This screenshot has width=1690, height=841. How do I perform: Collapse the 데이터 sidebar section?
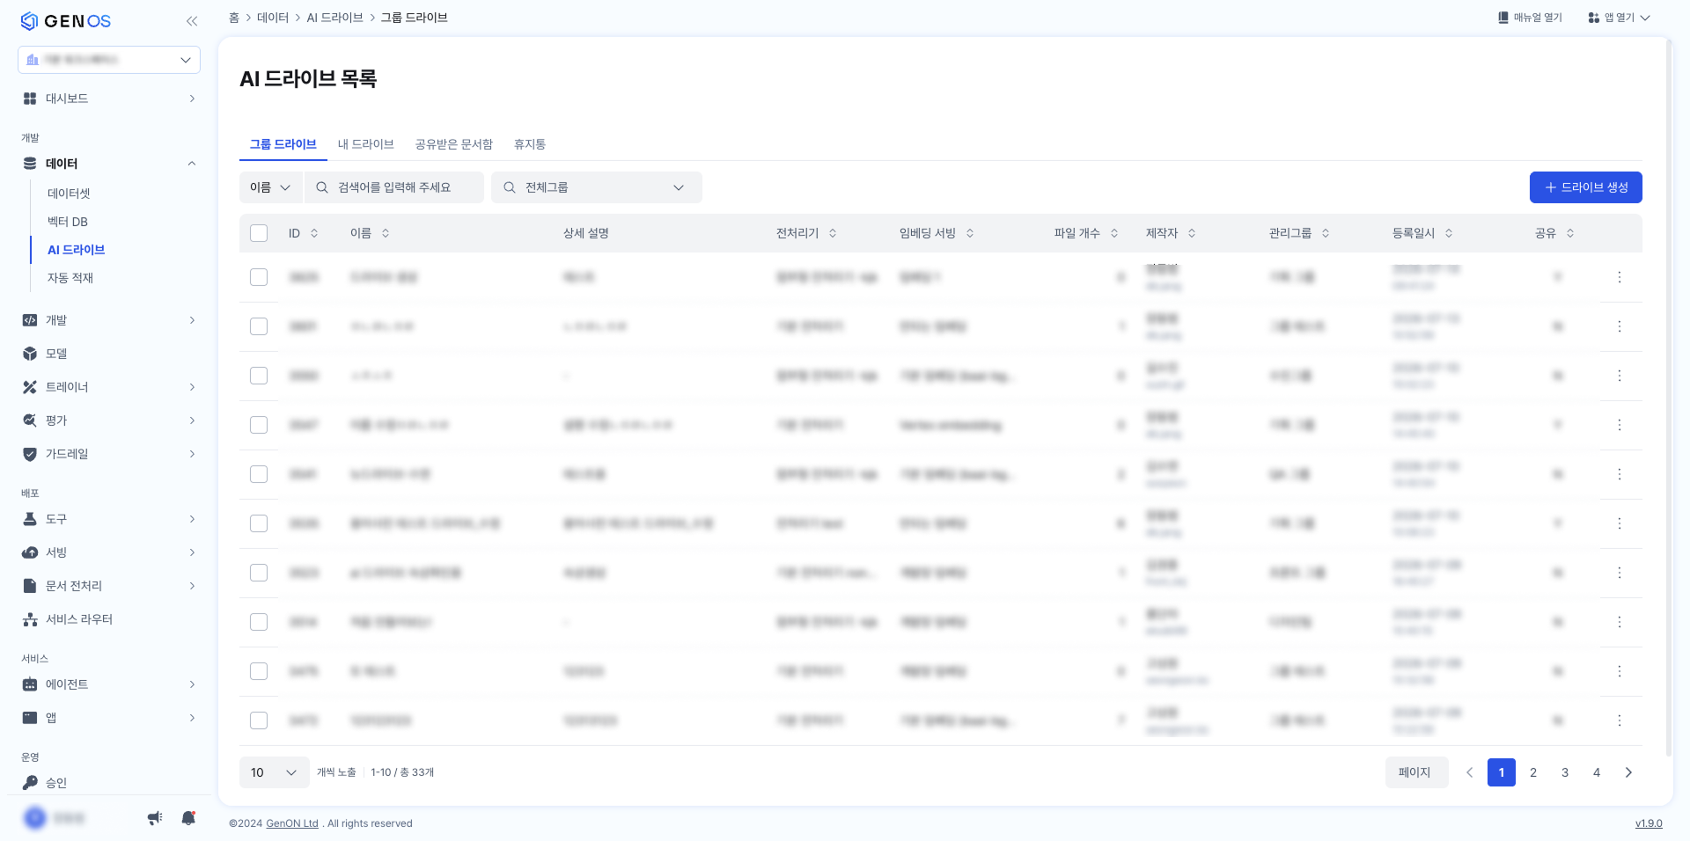click(109, 164)
